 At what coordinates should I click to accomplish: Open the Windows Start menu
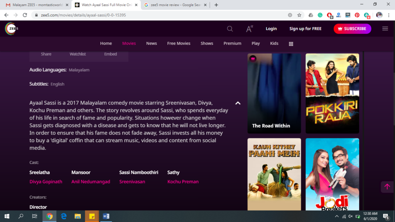click(x=7, y=216)
